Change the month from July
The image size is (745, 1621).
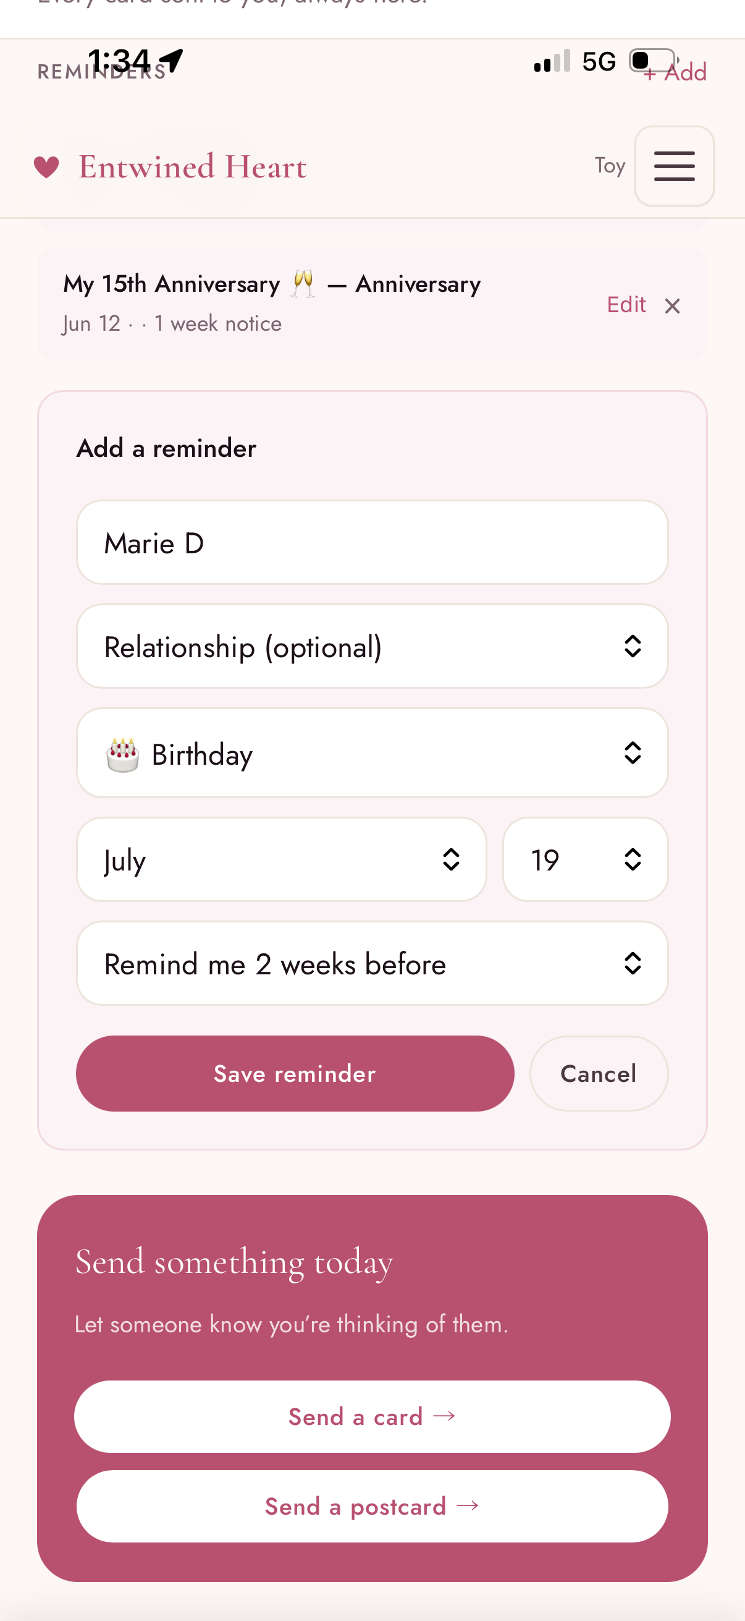pyautogui.click(x=282, y=859)
